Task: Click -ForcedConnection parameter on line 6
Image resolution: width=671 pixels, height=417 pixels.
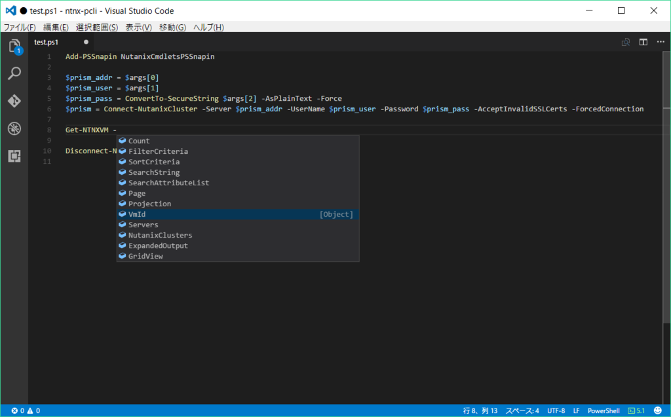Action: [607, 109]
